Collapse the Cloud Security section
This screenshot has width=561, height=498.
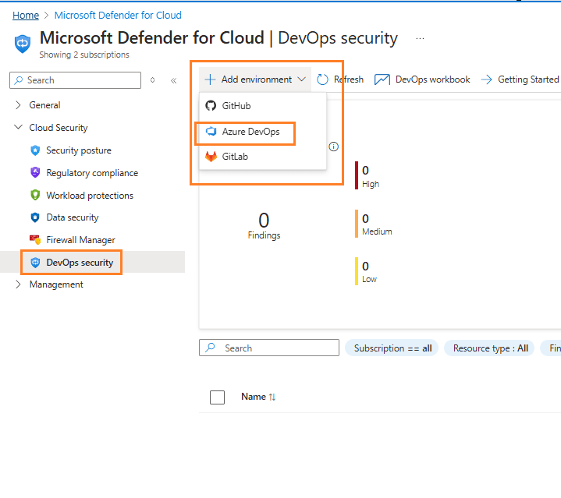coord(18,128)
